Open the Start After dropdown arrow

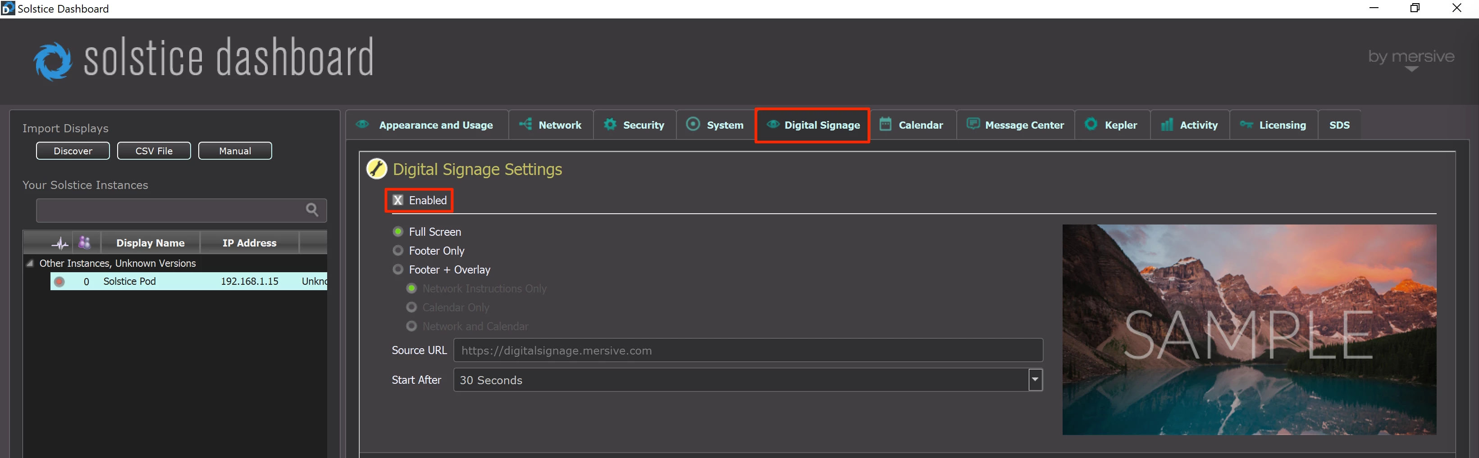pyautogui.click(x=1035, y=379)
